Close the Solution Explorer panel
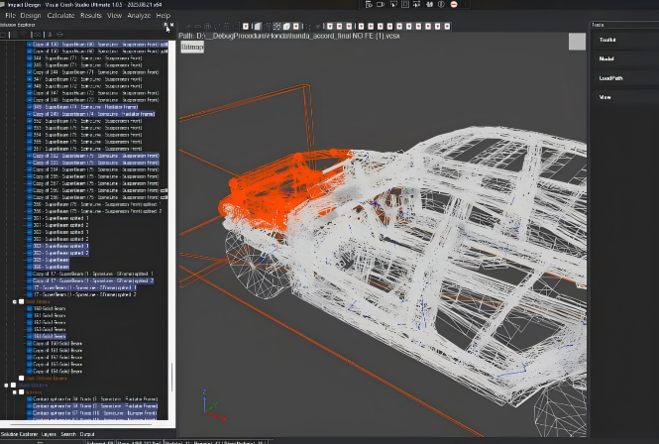This screenshot has width=659, height=444. [x=170, y=27]
